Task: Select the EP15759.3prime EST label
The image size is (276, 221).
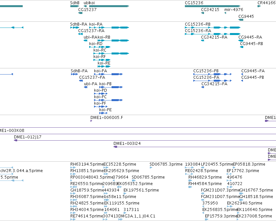Action: pyautogui.click(x=221, y=216)
